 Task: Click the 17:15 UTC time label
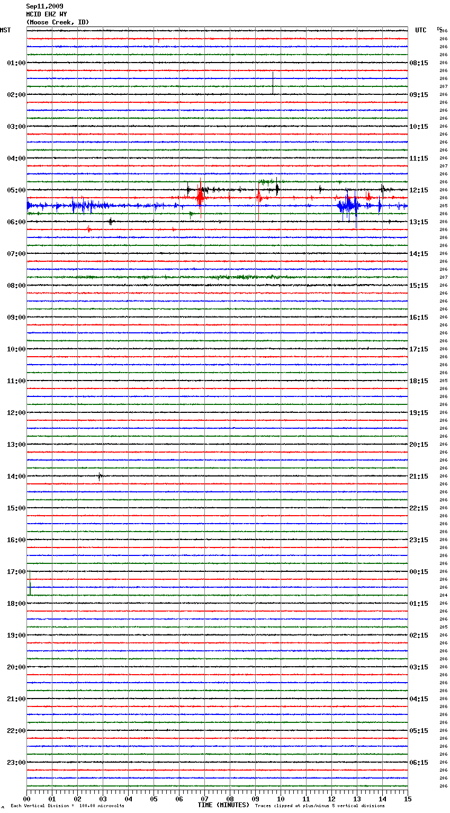419,349
